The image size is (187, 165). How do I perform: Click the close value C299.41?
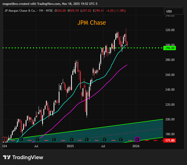click(x=99, y=11)
